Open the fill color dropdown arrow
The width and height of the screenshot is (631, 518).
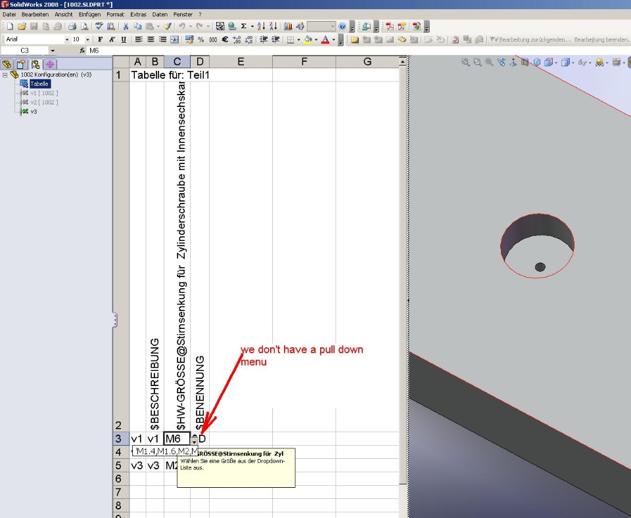click(316, 39)
